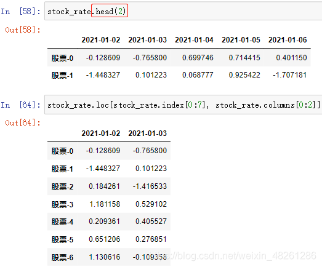Click value -1.707181 in first table

pyautogui.click(x=290, y=75)
